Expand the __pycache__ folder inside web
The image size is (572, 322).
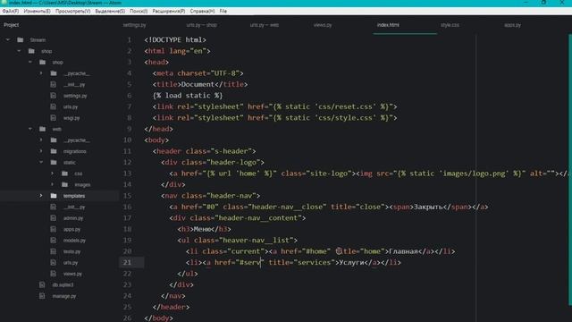pyautogui.click(x=41, y=140)
